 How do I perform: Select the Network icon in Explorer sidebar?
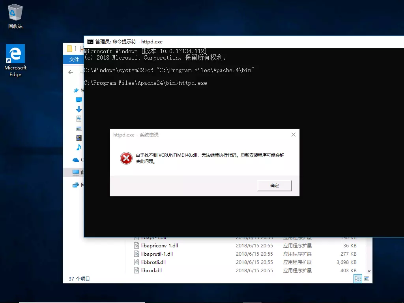tap(76, 185)
